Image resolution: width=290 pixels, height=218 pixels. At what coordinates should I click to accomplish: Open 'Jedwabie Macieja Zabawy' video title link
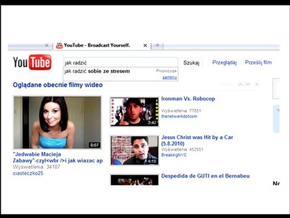[58, 157]
